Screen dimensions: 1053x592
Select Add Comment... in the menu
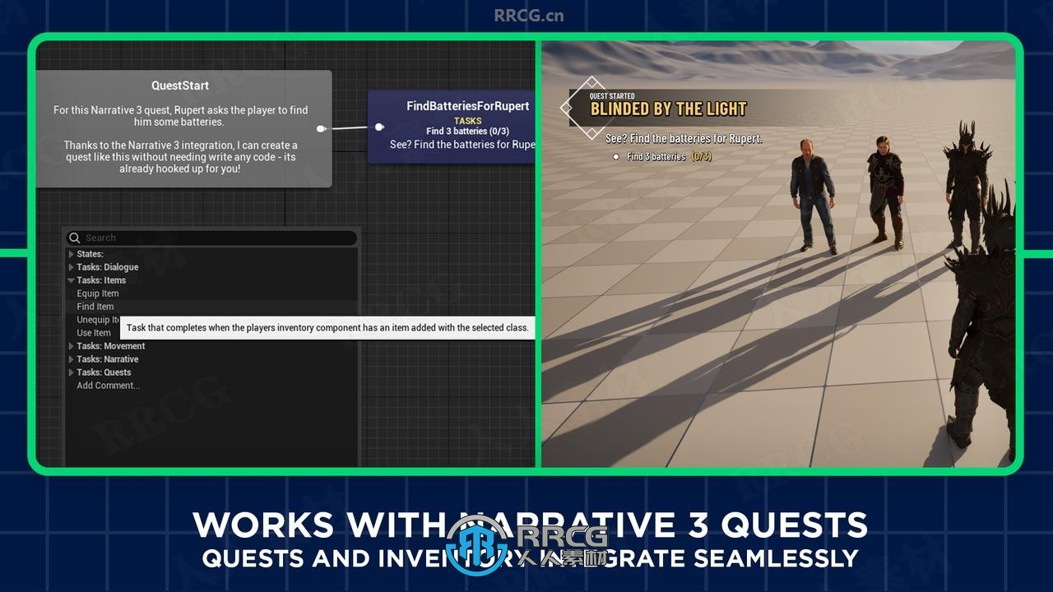(x=109, y=386)
